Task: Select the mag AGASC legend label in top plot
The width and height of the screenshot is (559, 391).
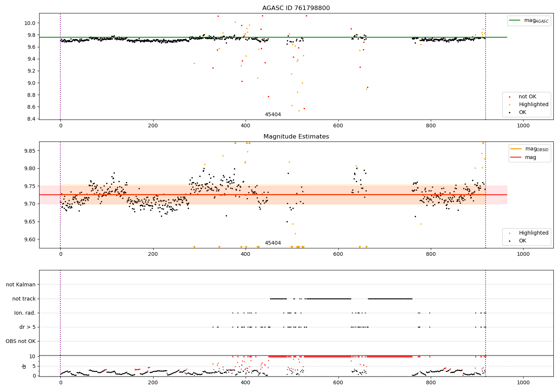Action: pyautogui.click(x=536, y=20)
